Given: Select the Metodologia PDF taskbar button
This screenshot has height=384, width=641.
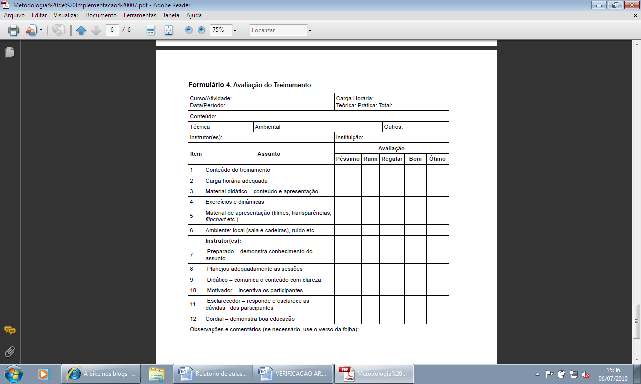Looking at the screenshot, I should (x=375, y=373).
